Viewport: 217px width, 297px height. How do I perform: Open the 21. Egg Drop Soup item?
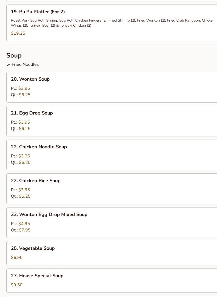[32, 113]
